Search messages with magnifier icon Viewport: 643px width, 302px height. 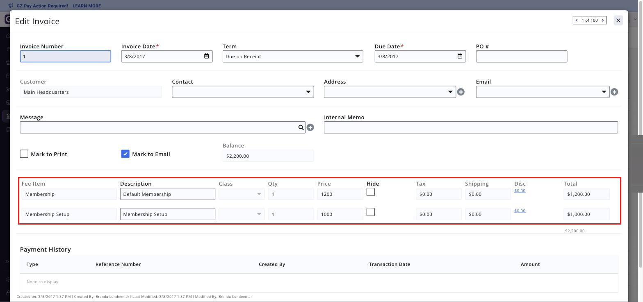[301, 127]
